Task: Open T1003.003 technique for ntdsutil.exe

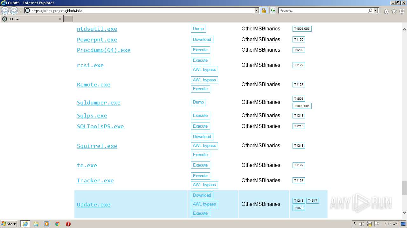Action: pos(302,29)
